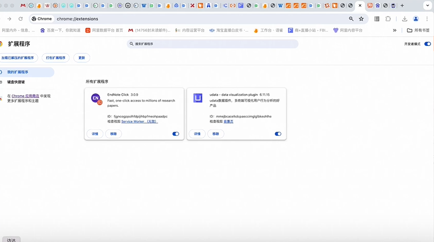The height and width of the screenshot is (242, 434).
Task: Reload the page with the refresh icon
Action: 21,19
